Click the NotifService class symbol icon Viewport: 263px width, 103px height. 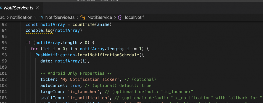(x=83, y=18)
